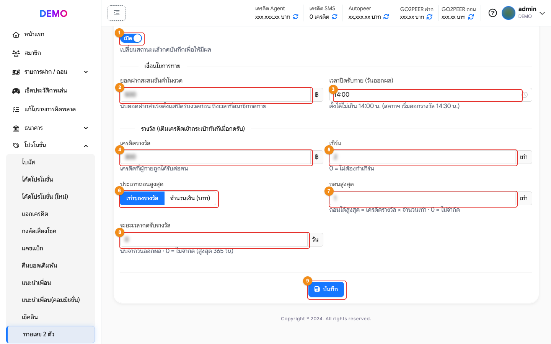
Task: Open the help question mark icon
Action: click(x=493, y=13)
